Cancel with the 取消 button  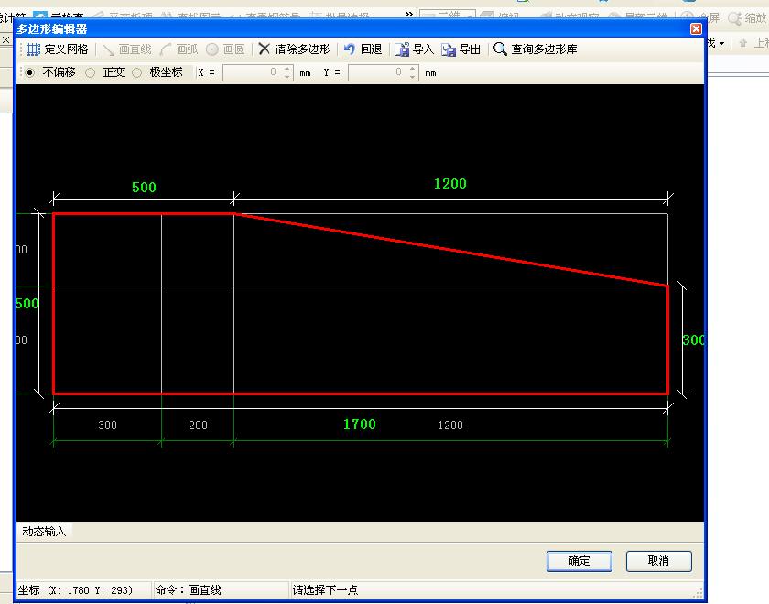point(658,561)
